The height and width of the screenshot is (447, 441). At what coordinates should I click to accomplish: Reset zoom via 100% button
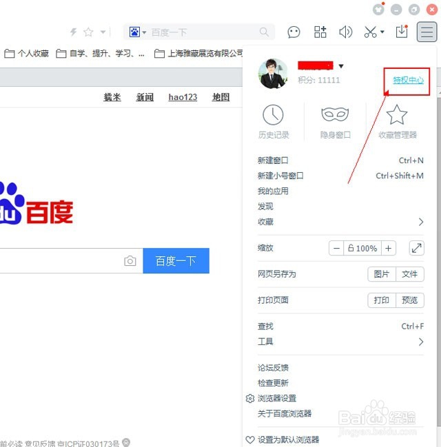pyautogui.click(x=362, y=248)
